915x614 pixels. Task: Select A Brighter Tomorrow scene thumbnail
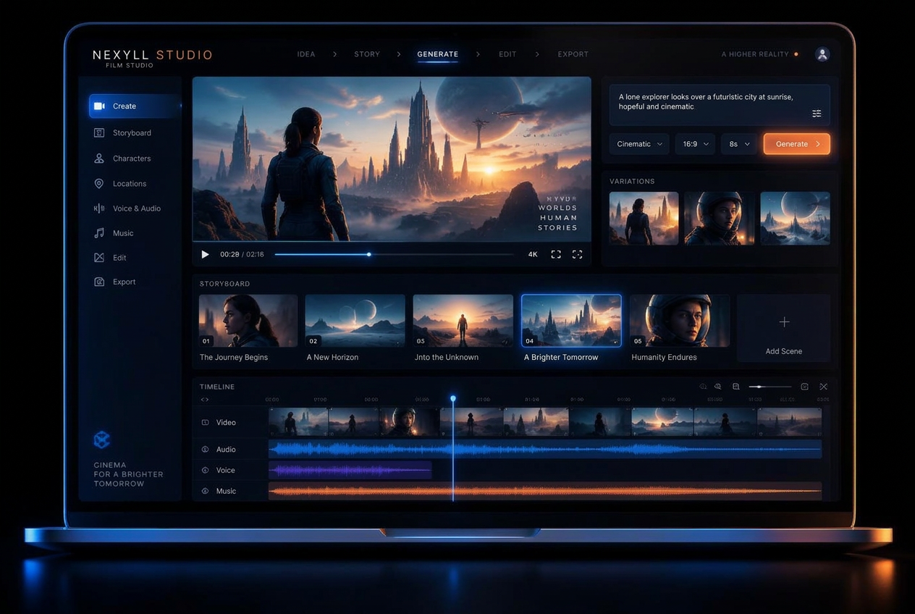click(571, 321)
